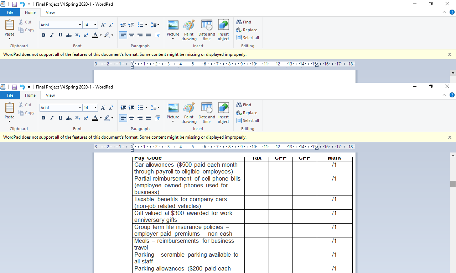The width and height of the screenshot is (456, 273).
Task: Dismiss the format compatibility warning bar
Action: [449, 137]
